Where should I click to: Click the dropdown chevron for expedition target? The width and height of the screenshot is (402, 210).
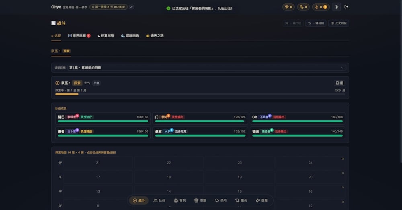click(342, 68)
